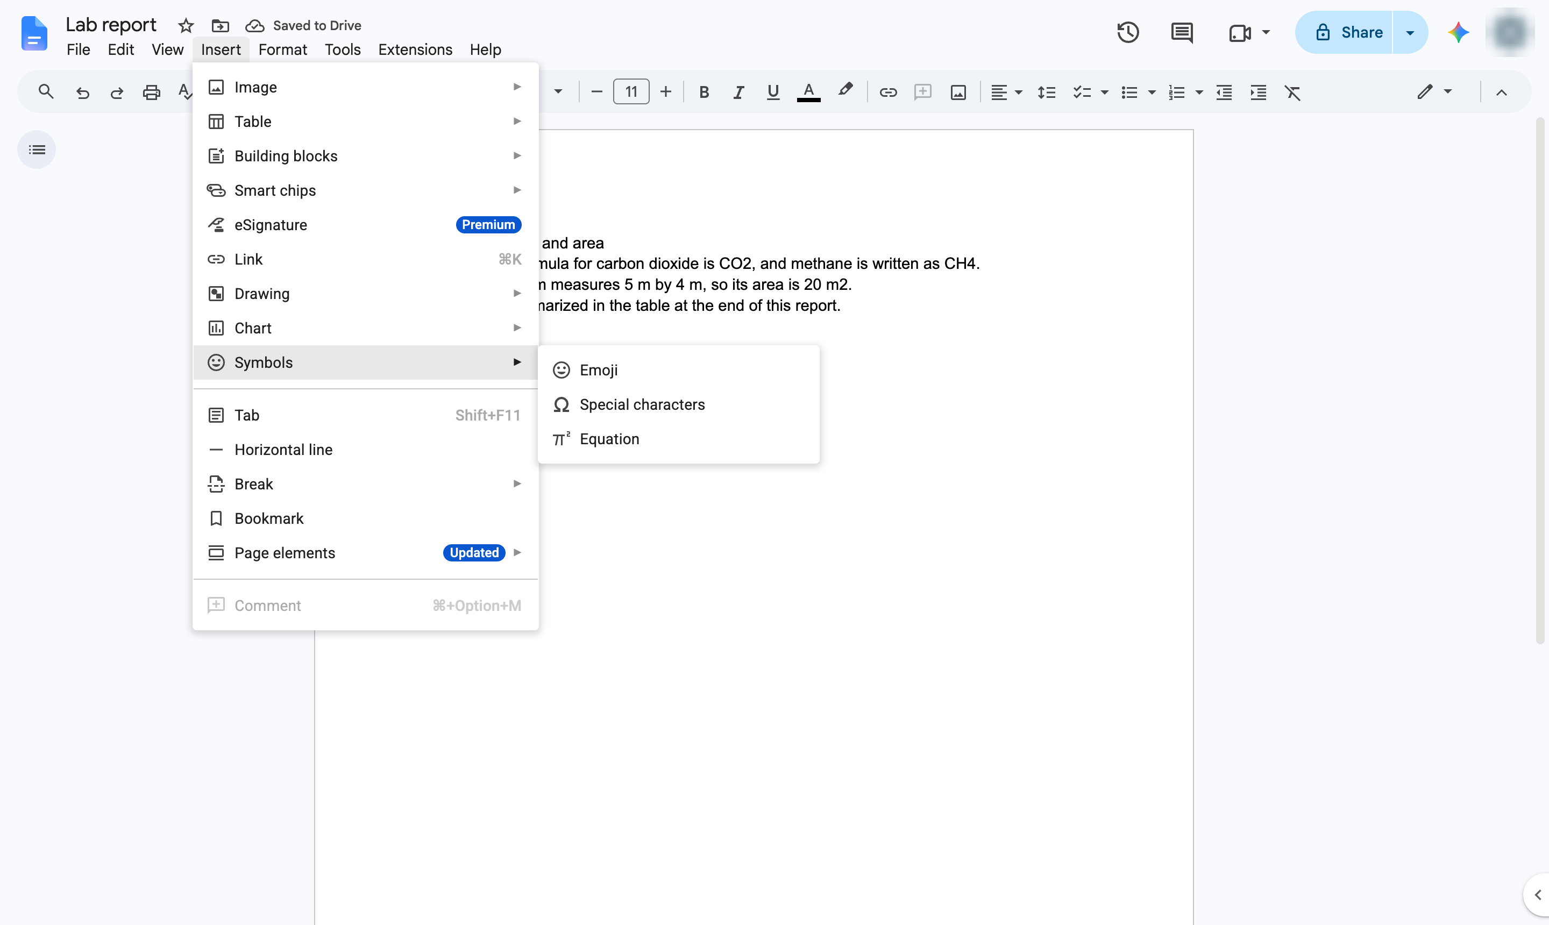1549x925 pixels.
Task: Toggle italic formatting
Action: click(738, 92)
